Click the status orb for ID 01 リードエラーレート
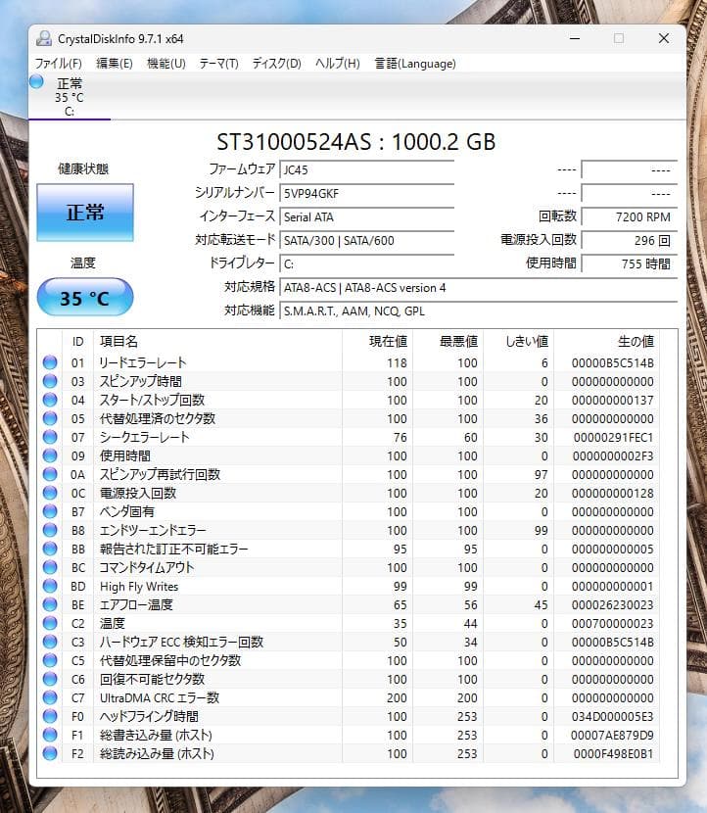The width and height of the screenshot is (707, 813). click(50, 362)
